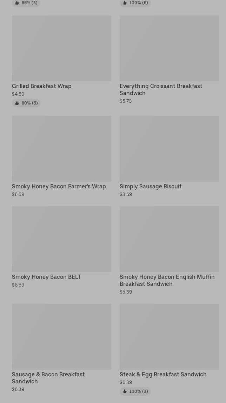Click the 80% (5) rating badge

click(x=26, y=103)
